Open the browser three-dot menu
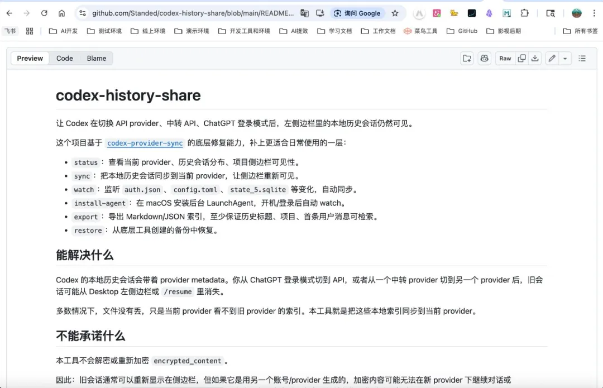603x388 pixels. 594,13
